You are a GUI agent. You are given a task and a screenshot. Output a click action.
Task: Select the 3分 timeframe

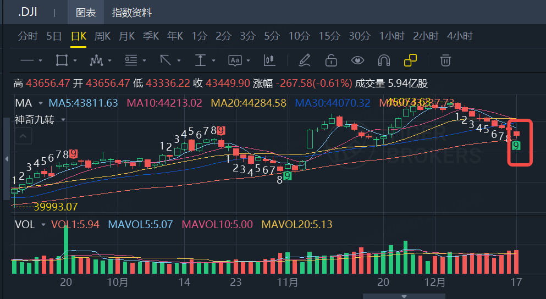247,36
